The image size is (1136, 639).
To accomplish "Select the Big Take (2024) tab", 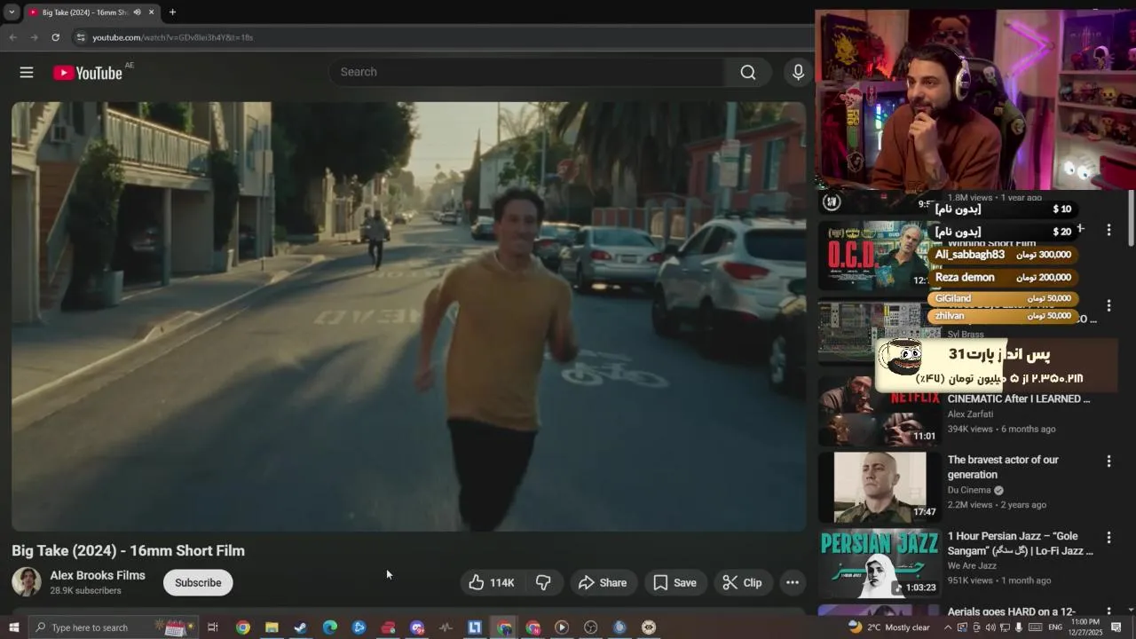I will [91, 12].
